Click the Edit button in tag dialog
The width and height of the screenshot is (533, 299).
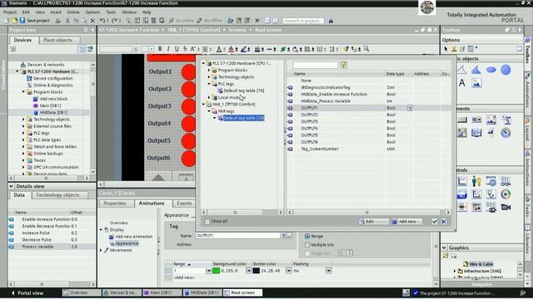tap(373, 222)
